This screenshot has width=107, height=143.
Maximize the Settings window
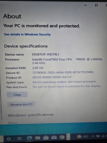pyautogui.click(x=96, y=5)
